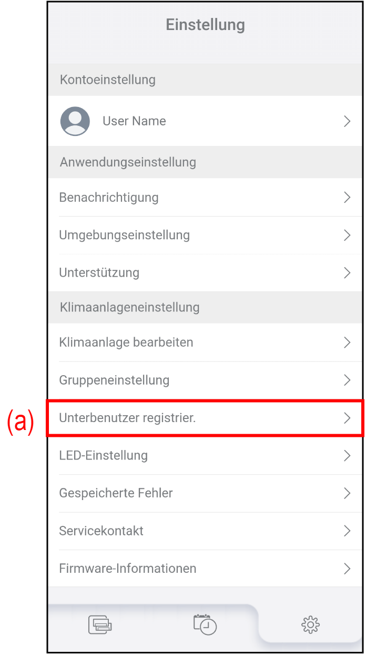
Task: Select Gruppeneinstellung option
Action: click(114, 380)
